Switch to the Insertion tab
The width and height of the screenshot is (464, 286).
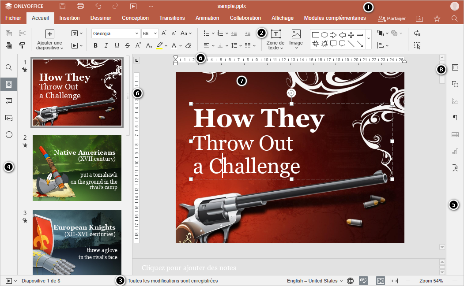point(69,18)
